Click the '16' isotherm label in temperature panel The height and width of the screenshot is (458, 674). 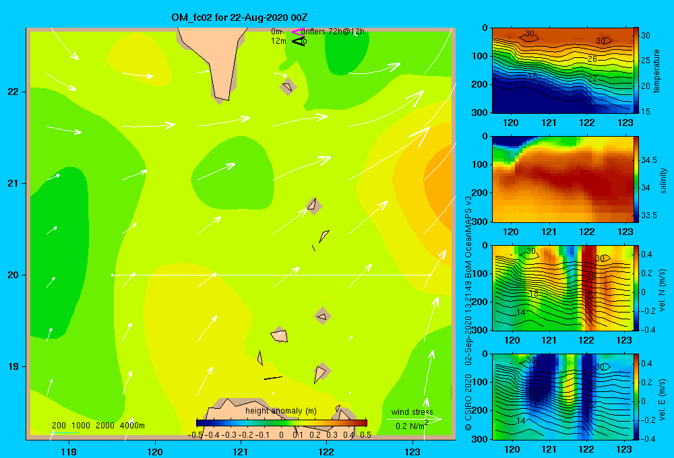(x=532, y=77)
